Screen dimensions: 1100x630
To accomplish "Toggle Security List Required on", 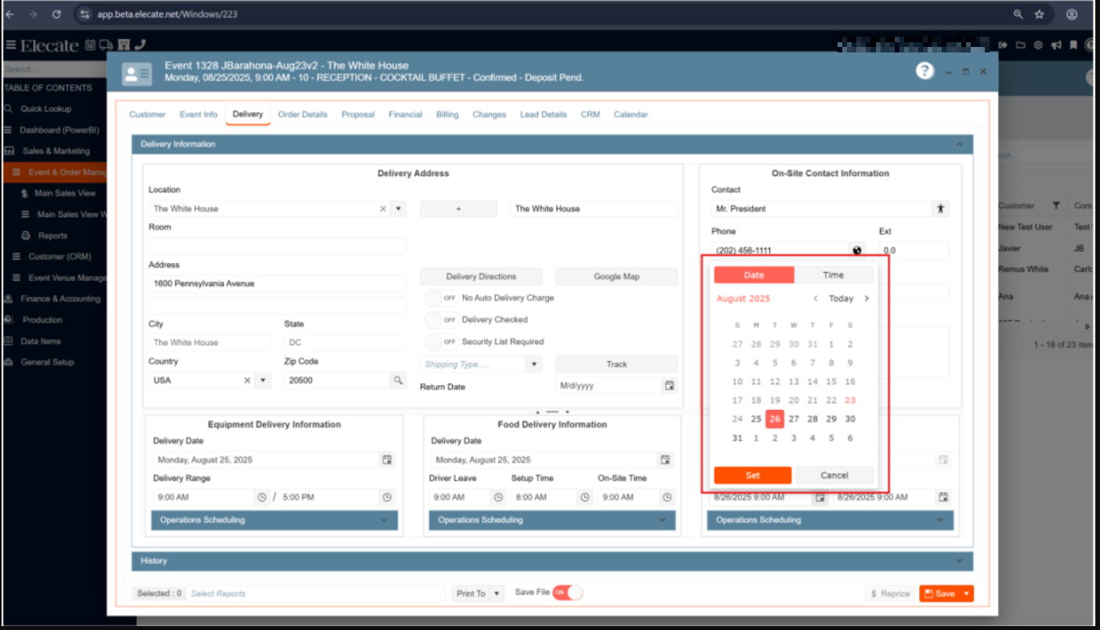I will coord(443,342).
